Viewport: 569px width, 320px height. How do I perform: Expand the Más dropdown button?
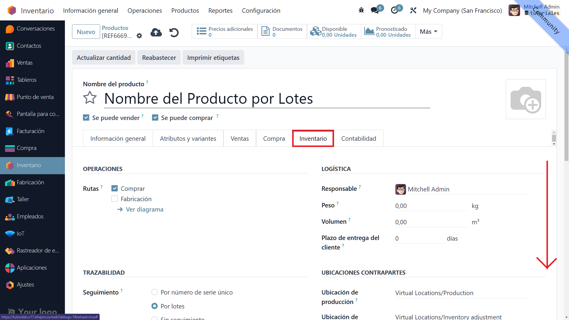pyautogui.click(x=428, y=32)
